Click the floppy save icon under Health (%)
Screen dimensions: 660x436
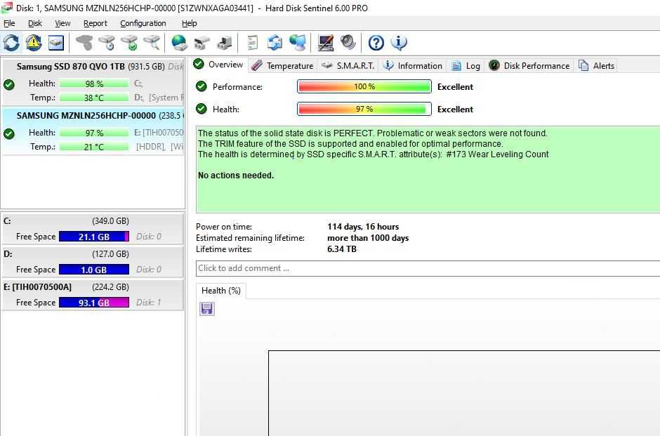pos(206,309)
